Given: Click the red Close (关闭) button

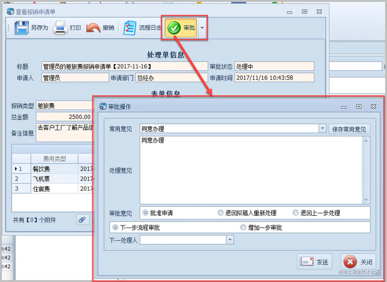Looking at the screenshot, I should point(358,262).
